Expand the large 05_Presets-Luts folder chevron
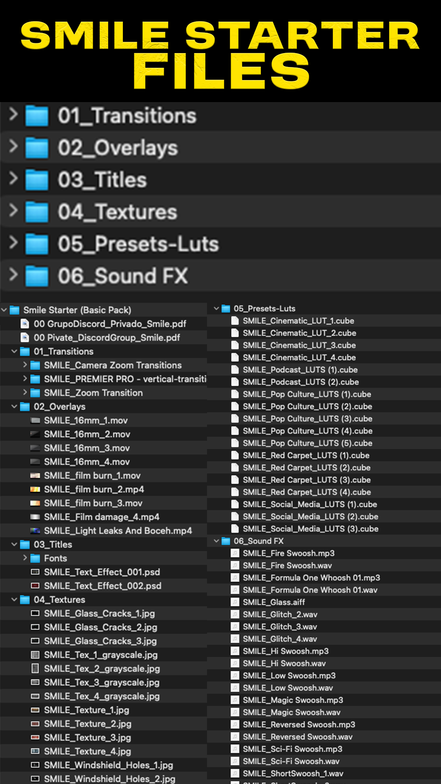Viewport: 441px width, 784px height. coord(13,242)
